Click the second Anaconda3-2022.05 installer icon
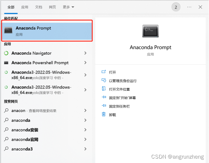This screenshot has width=209, height=163. [6, 87]
